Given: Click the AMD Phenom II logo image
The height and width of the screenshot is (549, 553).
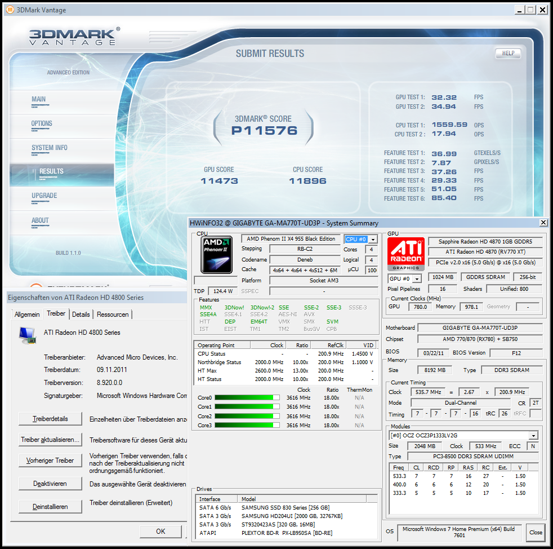Looking at the screenshot, I should [x=217, y=255].
